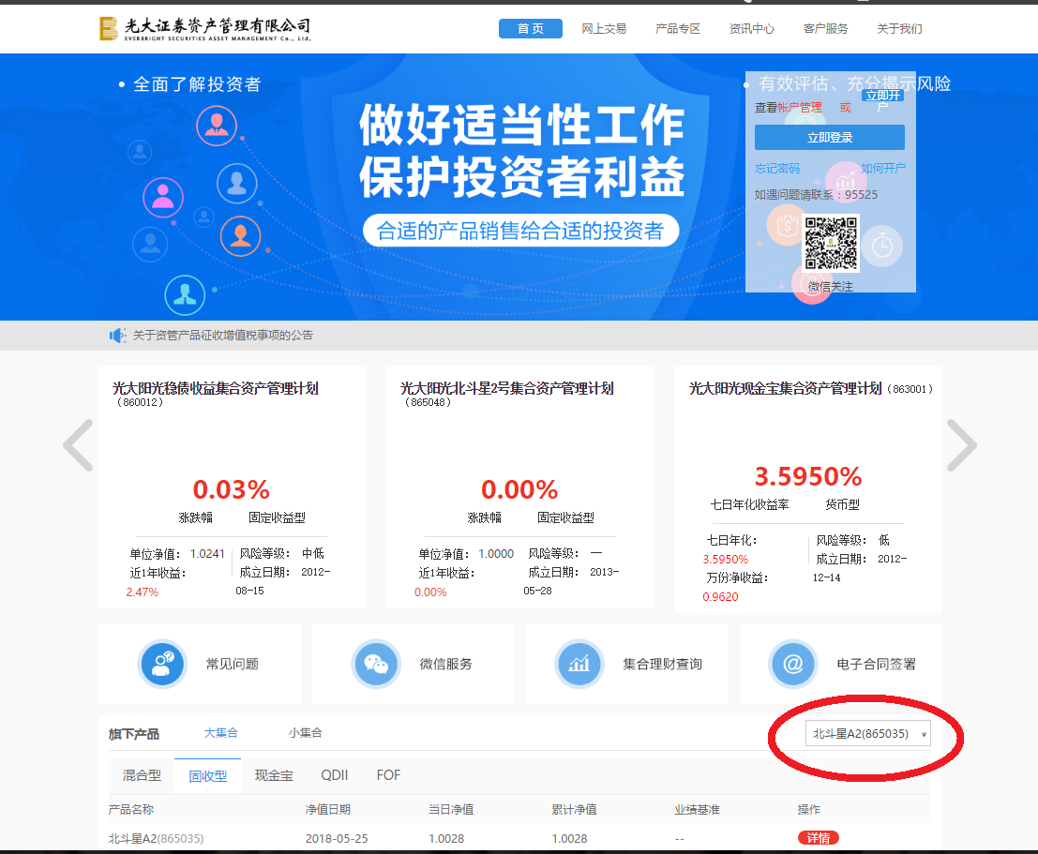
Task: Click the 0.9620 万份净收益 value
Action: tap(720, 596)
